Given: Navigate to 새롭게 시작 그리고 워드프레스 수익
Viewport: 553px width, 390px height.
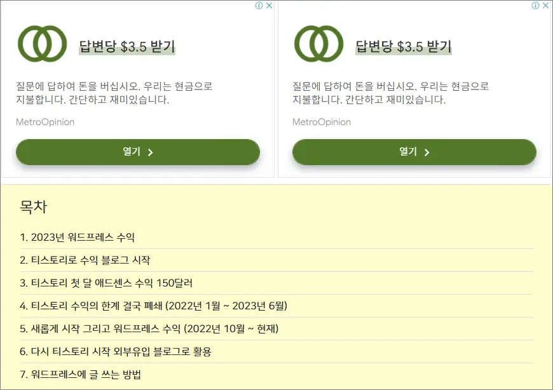Looking at the screenshot, I should pyautogui.click(x=149, y=329).
